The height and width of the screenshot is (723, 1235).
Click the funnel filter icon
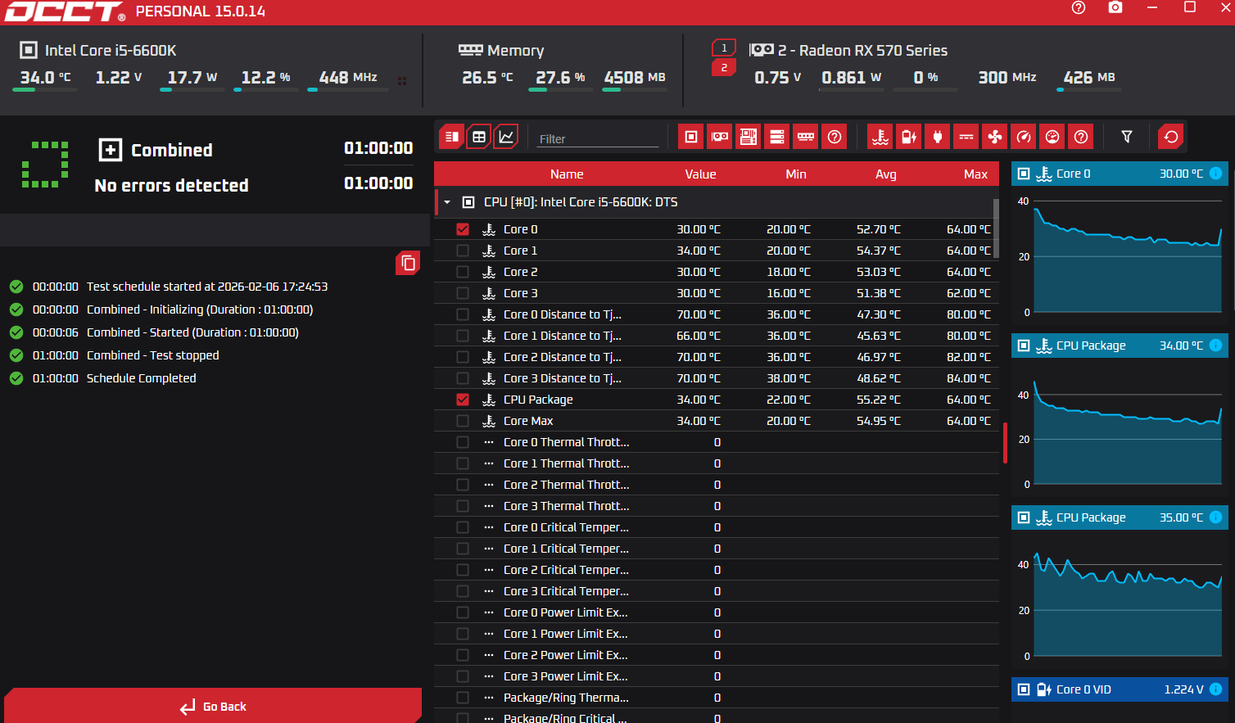coord(1127,137)
